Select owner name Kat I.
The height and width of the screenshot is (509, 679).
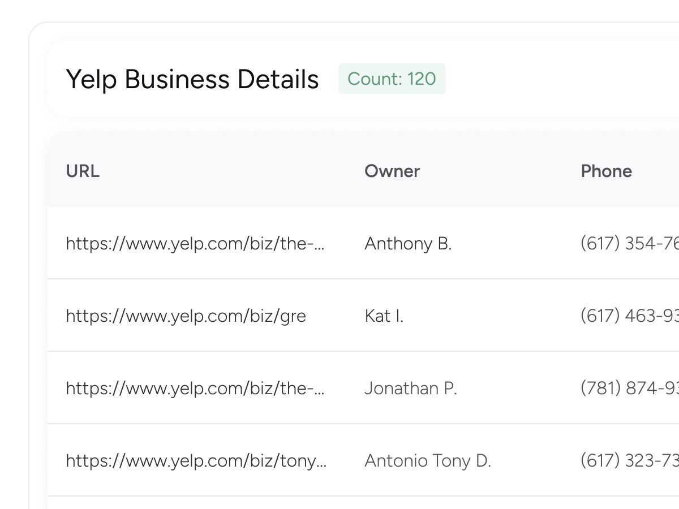384,316
